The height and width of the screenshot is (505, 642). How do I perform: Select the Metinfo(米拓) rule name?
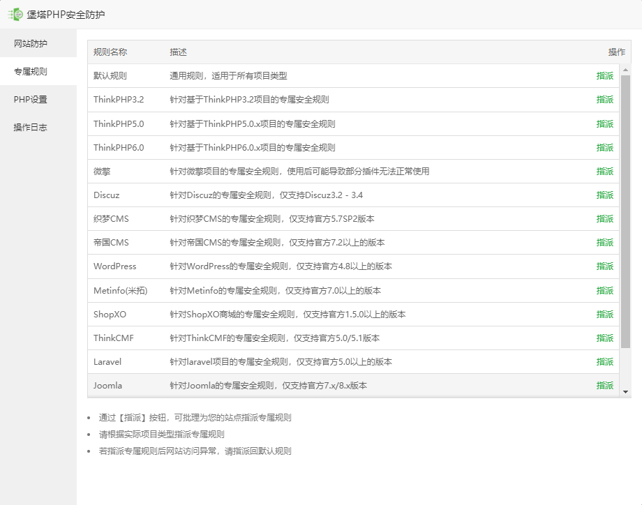[x=120, y=290]
